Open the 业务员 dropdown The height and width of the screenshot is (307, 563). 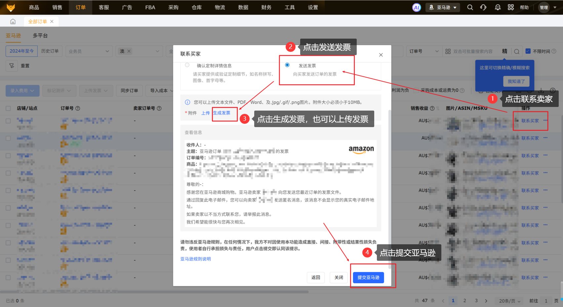click(x=88, y=51)
